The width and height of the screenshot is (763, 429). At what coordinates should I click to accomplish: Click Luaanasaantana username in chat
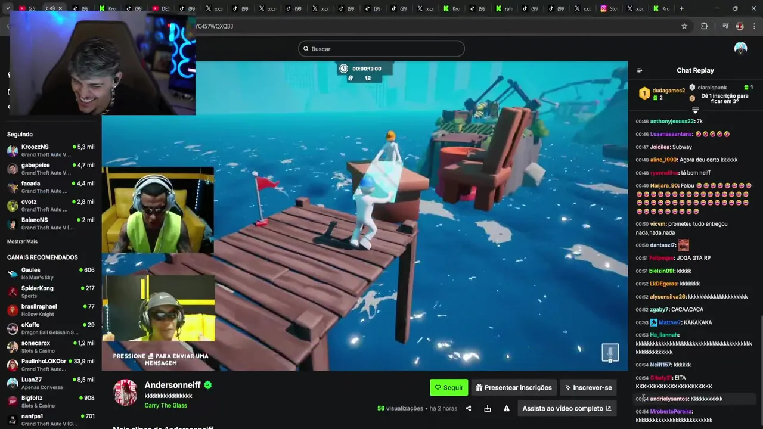pos(671,134)
